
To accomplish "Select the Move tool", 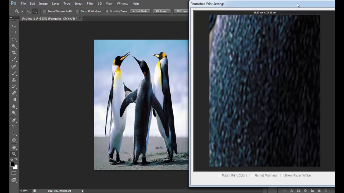I will 14,26.
